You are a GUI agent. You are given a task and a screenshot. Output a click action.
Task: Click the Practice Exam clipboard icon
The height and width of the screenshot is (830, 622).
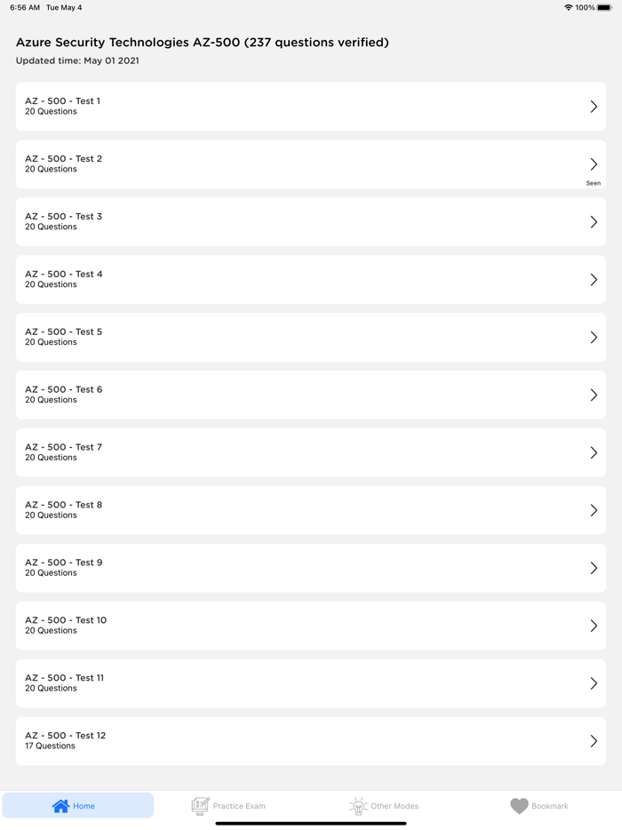(x=199, y=806)
